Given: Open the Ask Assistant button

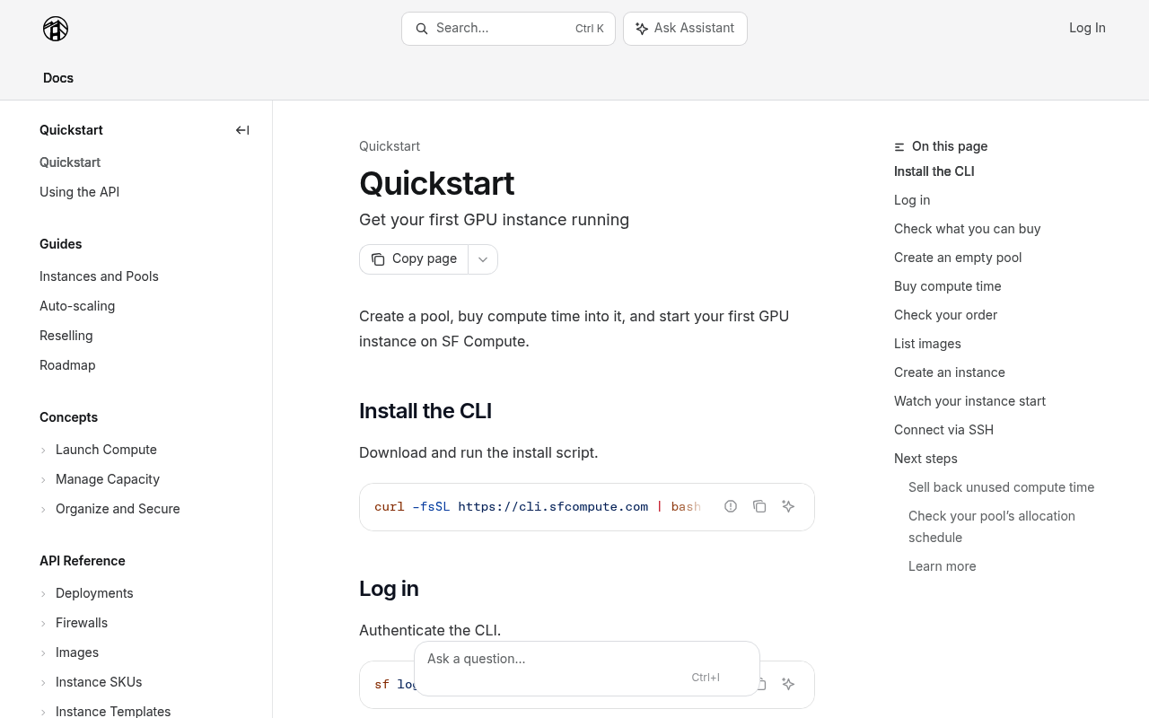Looking at the screenshot, I should [685, 29].
